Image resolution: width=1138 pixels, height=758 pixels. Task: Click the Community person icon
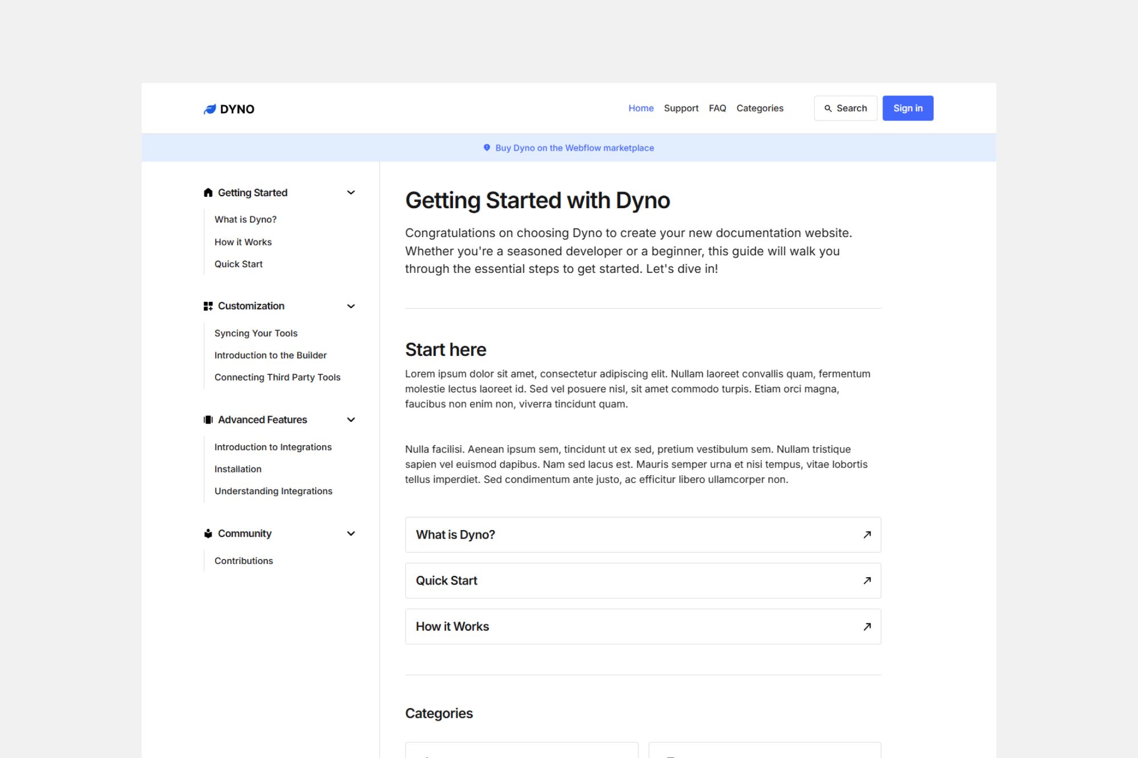pyautogui.click(x=208, y=533)
